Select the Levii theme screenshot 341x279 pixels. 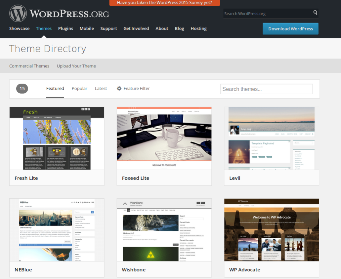[271, 138]
